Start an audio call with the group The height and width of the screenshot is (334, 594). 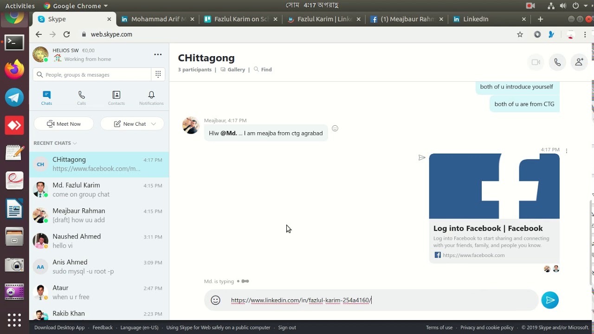tap(557, 62)
